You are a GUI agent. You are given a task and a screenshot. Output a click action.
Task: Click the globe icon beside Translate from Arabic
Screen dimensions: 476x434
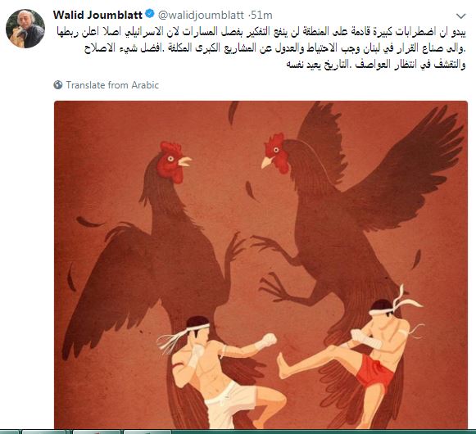point(58,85)
